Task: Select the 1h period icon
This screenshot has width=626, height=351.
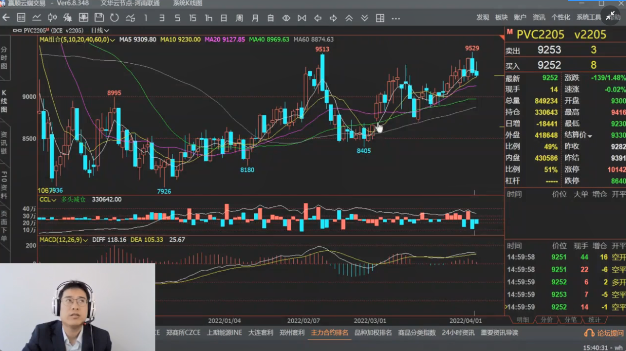Action: tap(208, 18)
